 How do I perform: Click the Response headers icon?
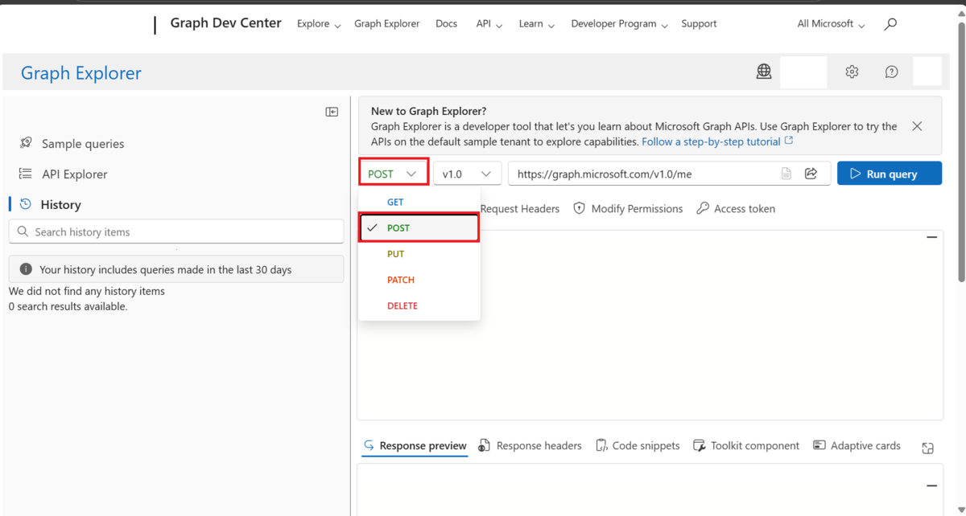(x=485, y=445)
